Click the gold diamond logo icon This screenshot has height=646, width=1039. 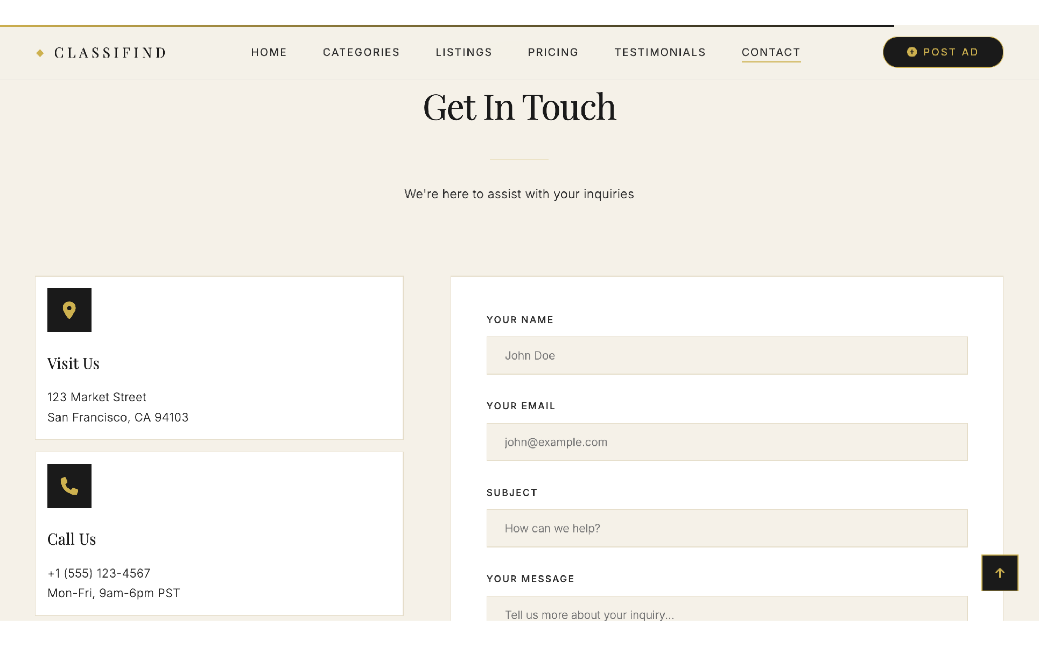coord(40,53)
